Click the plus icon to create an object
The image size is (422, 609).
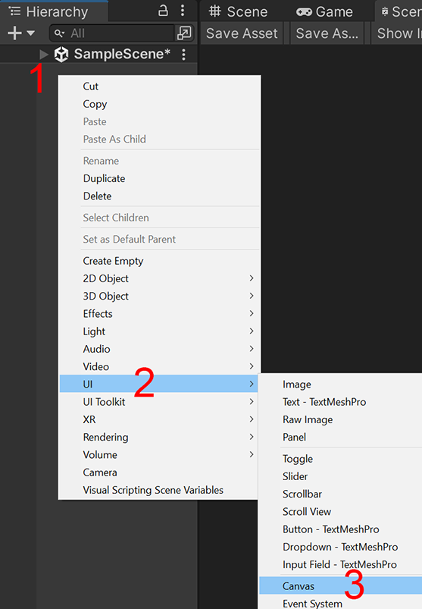(x=14, y=33)
